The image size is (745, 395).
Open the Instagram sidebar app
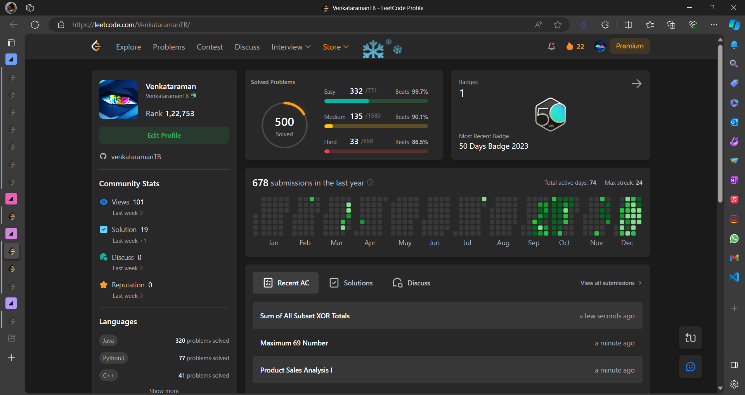(734, 219)
